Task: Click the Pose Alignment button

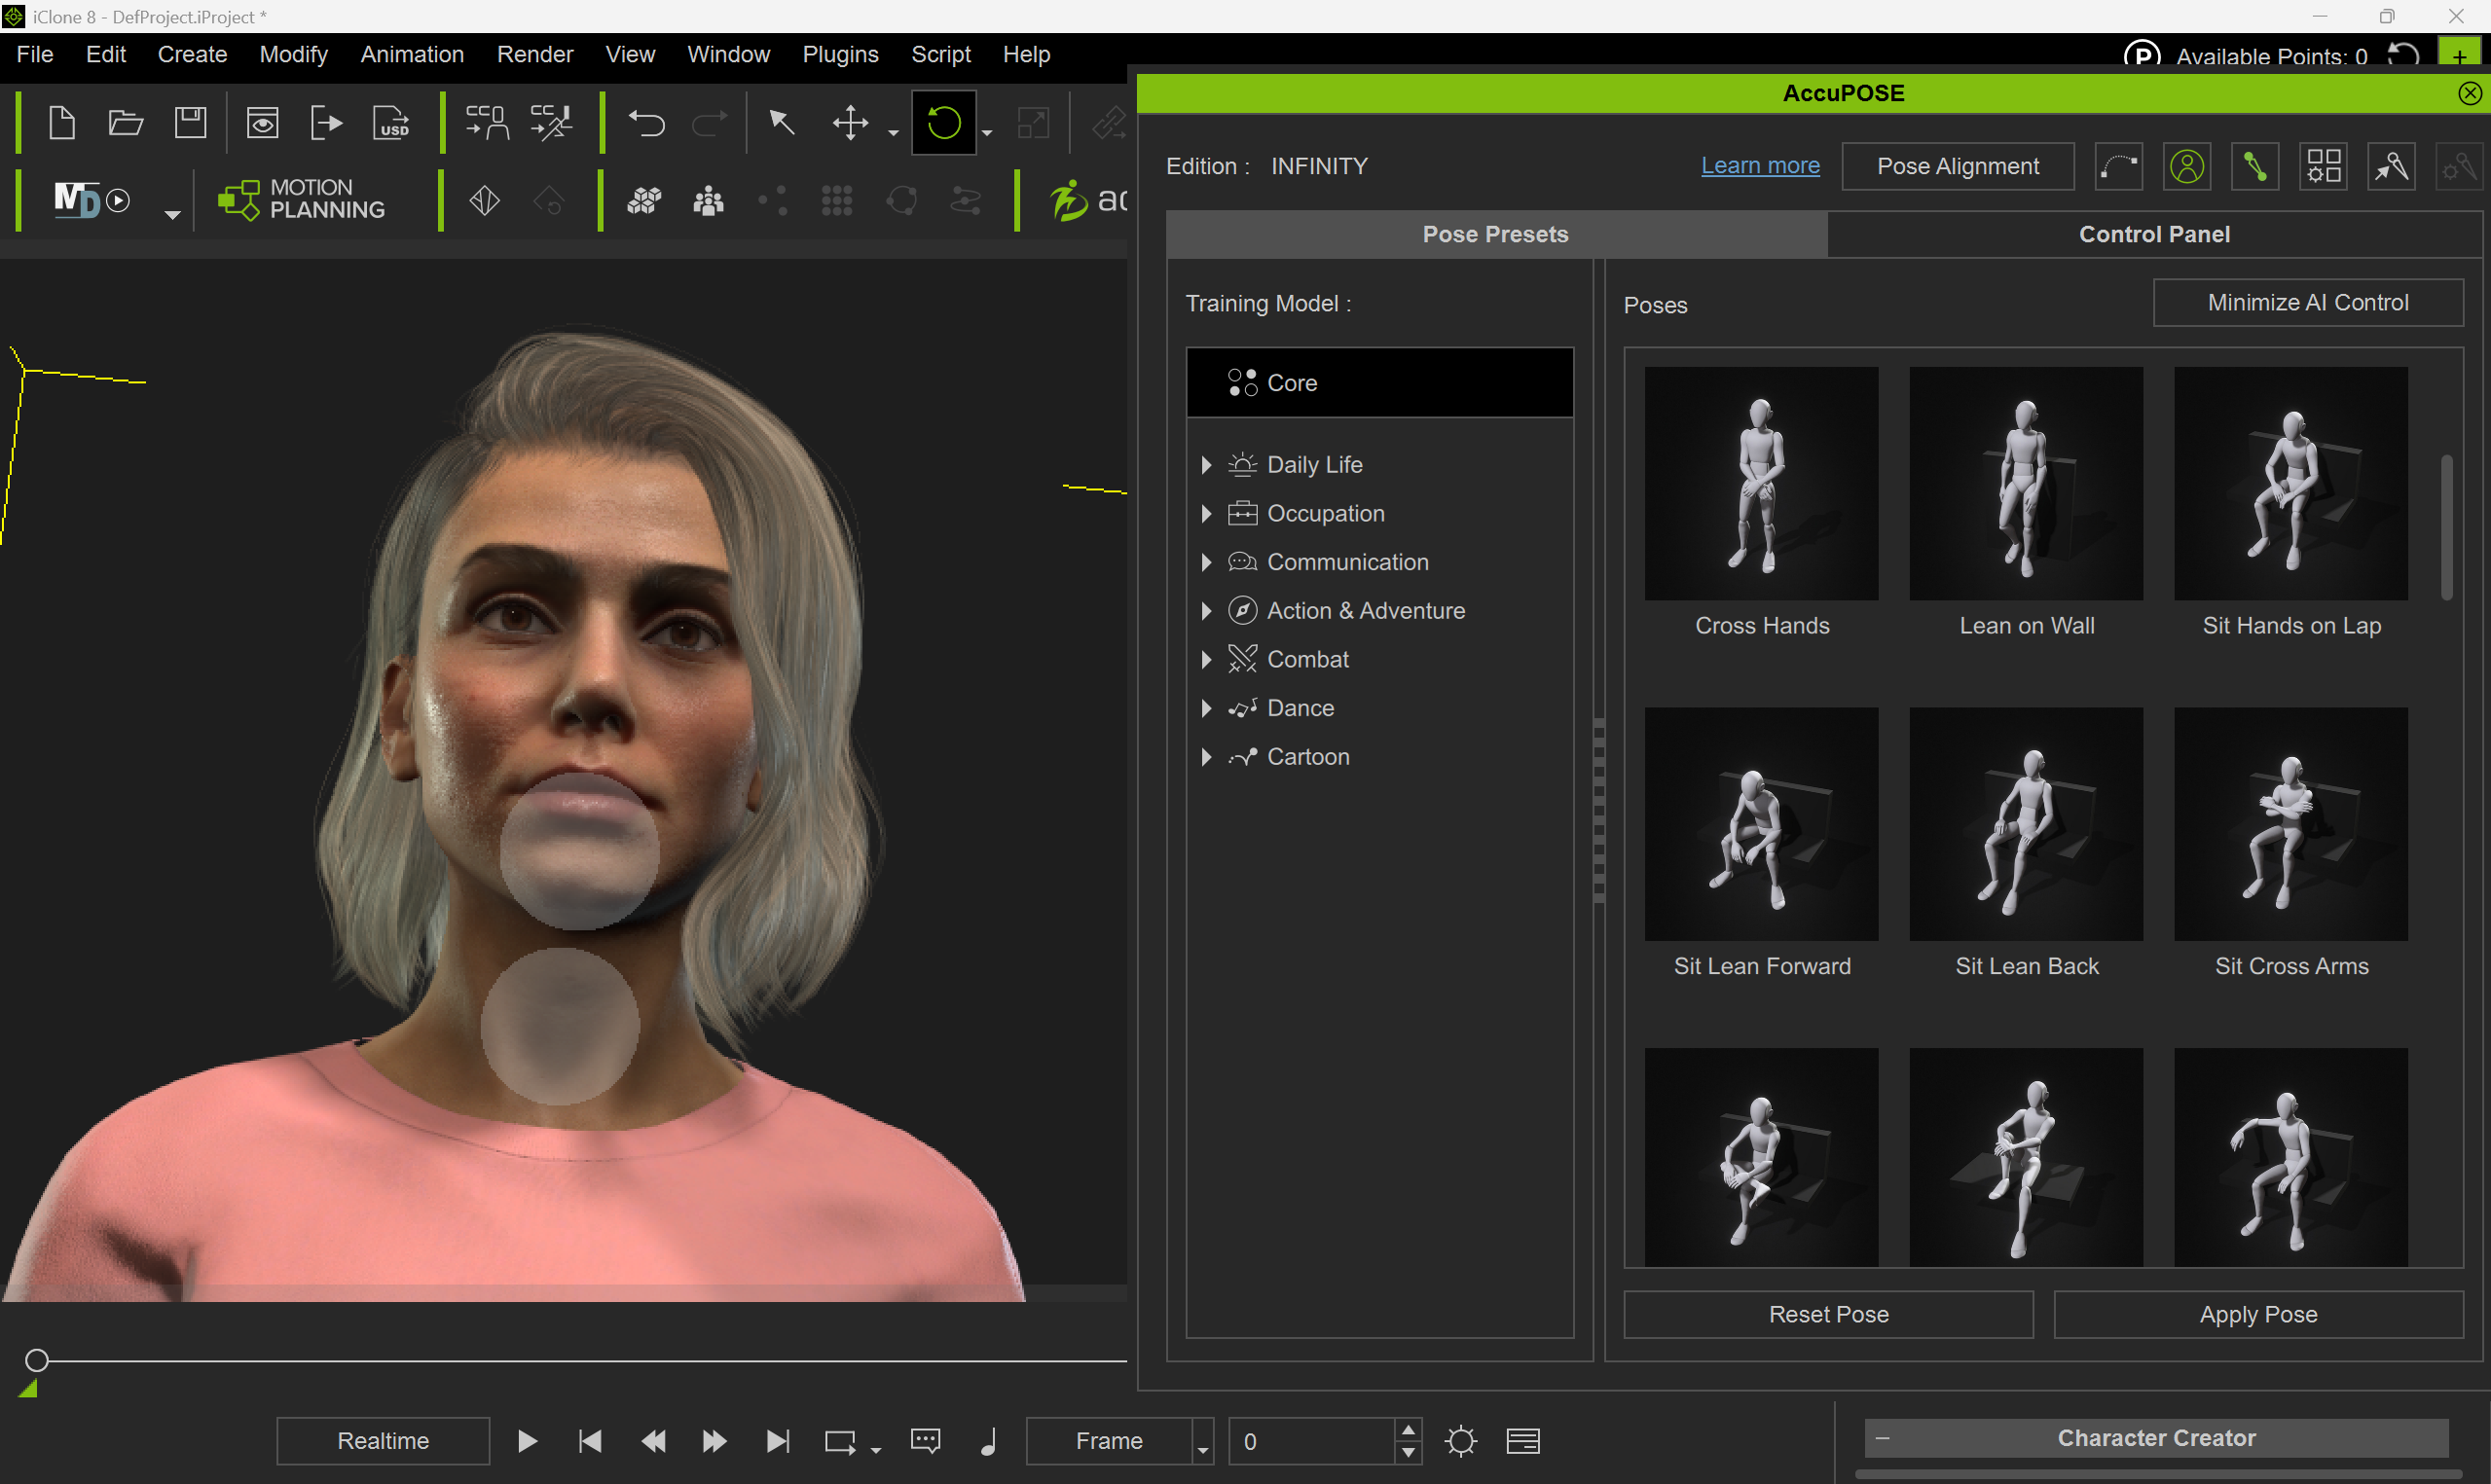Action: [x=1958, y=166]
